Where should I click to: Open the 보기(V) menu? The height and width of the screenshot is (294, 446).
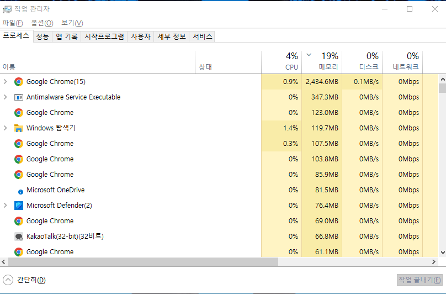[72, 23]
